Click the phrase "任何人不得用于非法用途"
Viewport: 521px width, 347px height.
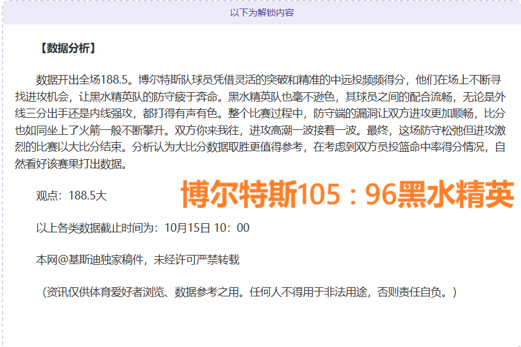[310, 292]
